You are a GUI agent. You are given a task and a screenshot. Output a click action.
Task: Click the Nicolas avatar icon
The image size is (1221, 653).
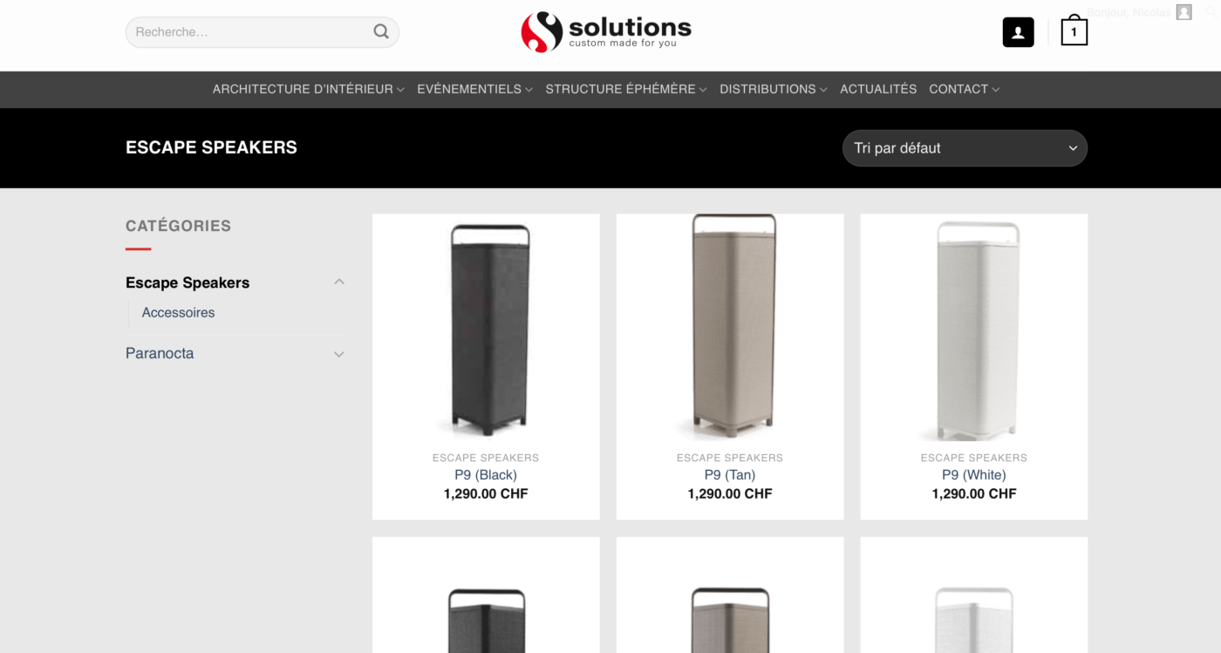1183,12
